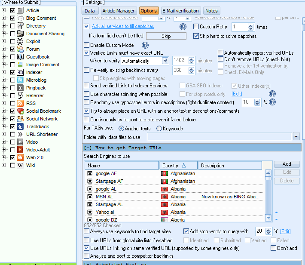Enable the Custom Retry checkbox
The height and width of the screenshot is (265, 305).
196,27
